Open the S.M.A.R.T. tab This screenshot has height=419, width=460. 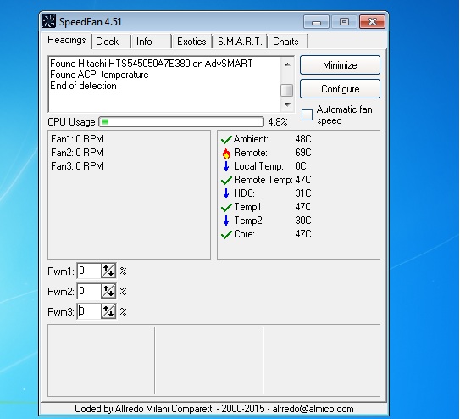click(240, 42)
